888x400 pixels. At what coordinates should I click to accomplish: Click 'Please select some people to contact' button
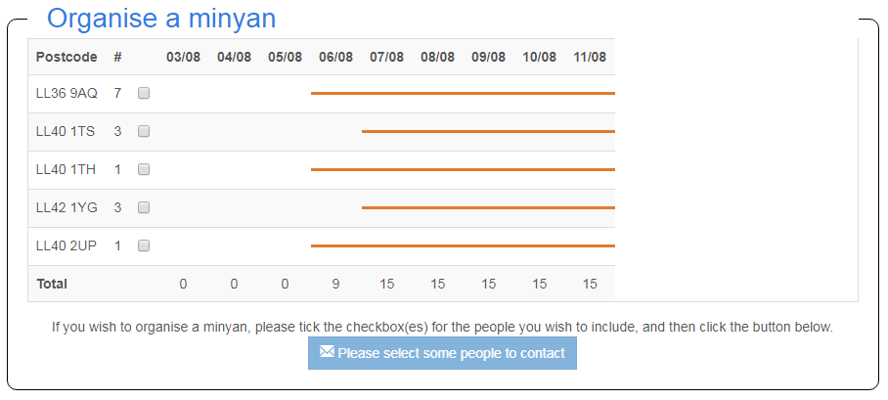pos(442,353)
